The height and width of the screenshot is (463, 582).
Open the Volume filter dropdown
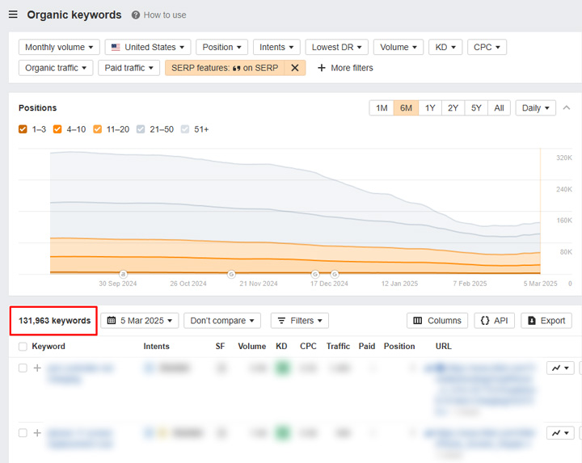(x=399, y=47)
